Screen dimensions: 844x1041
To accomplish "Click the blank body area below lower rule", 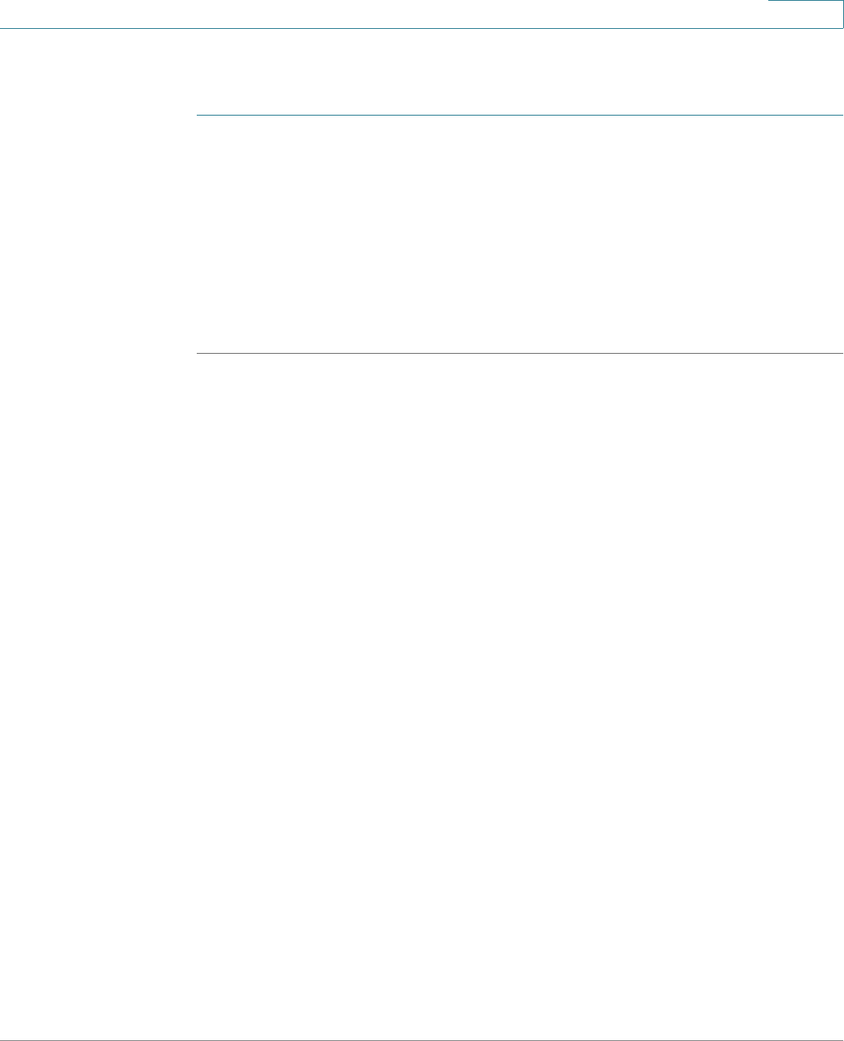I will [x=519, y=695].
